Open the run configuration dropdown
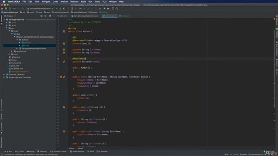Viewport: 278px width, 156px height. (40, 9)
